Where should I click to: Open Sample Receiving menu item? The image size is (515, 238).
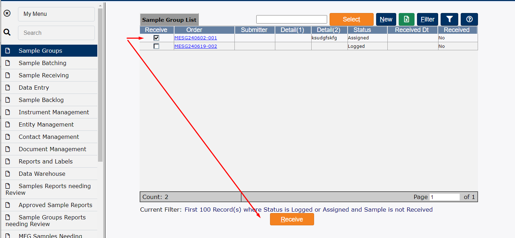tap(44, 75)
